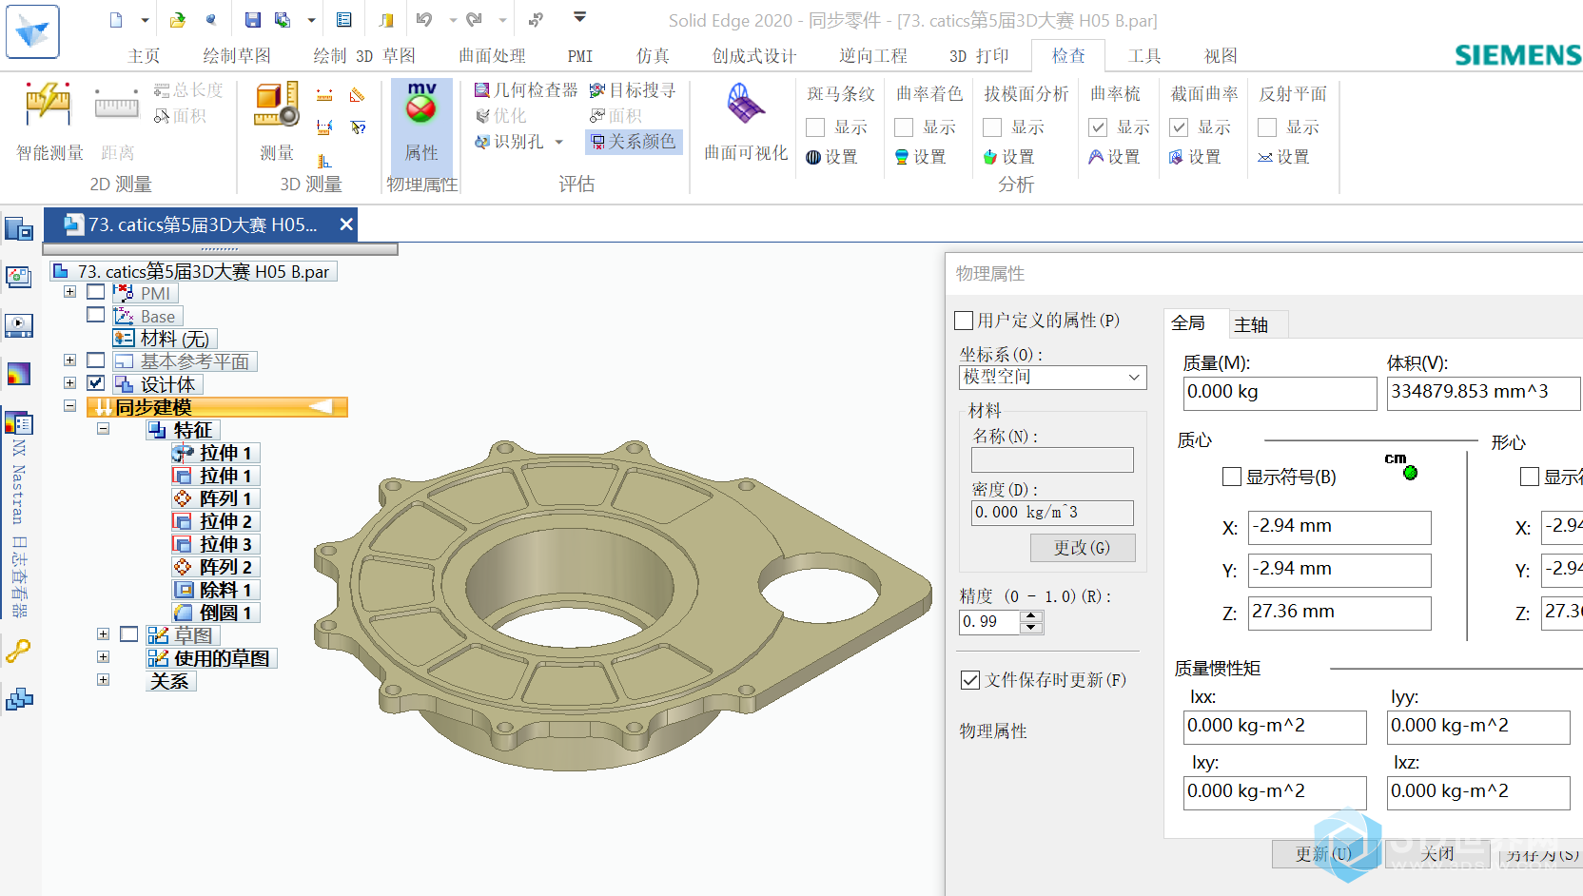Uncheck 设计体 checkbox in tree

[96, 383]
